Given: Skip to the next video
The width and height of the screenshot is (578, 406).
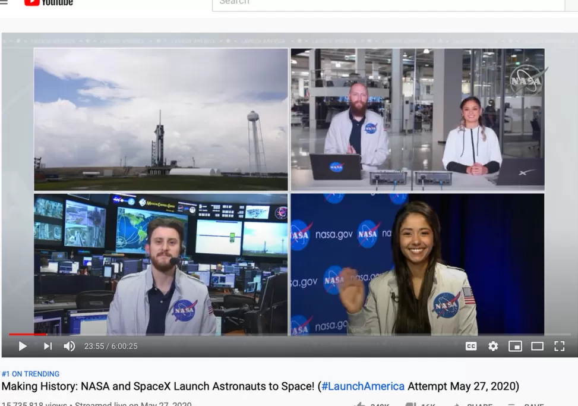Looking at the screenshot, I should pos(48,347).
